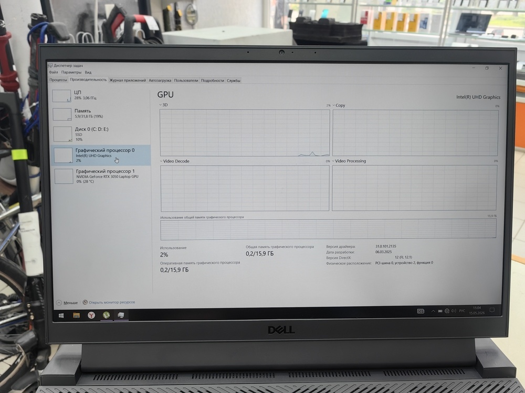Switch to the Журнал приложений tab

128,80
